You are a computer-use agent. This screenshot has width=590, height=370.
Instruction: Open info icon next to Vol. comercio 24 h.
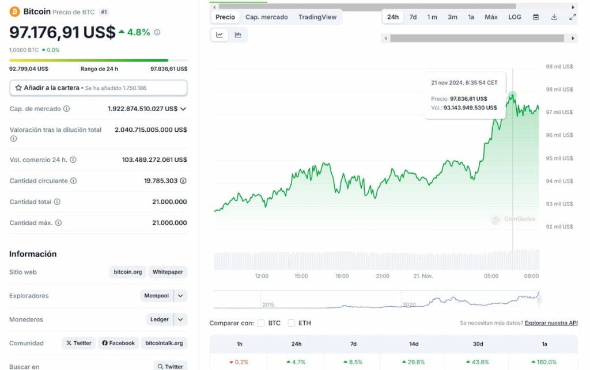click(x=73, y=159)
